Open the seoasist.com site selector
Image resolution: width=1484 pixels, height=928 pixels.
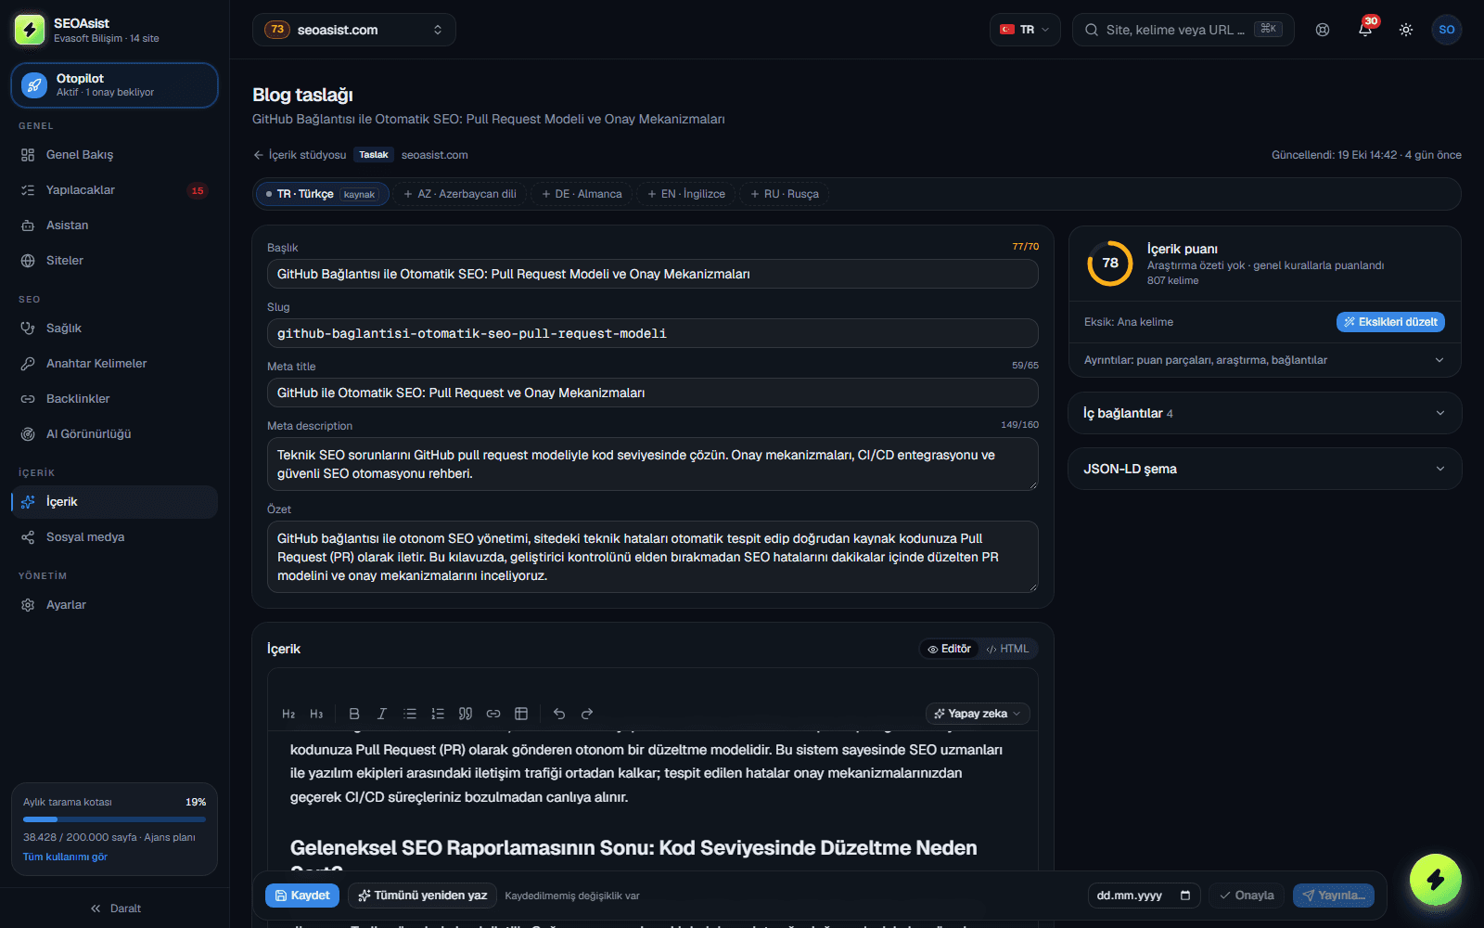pyautogui.click(x=353, y=30)
